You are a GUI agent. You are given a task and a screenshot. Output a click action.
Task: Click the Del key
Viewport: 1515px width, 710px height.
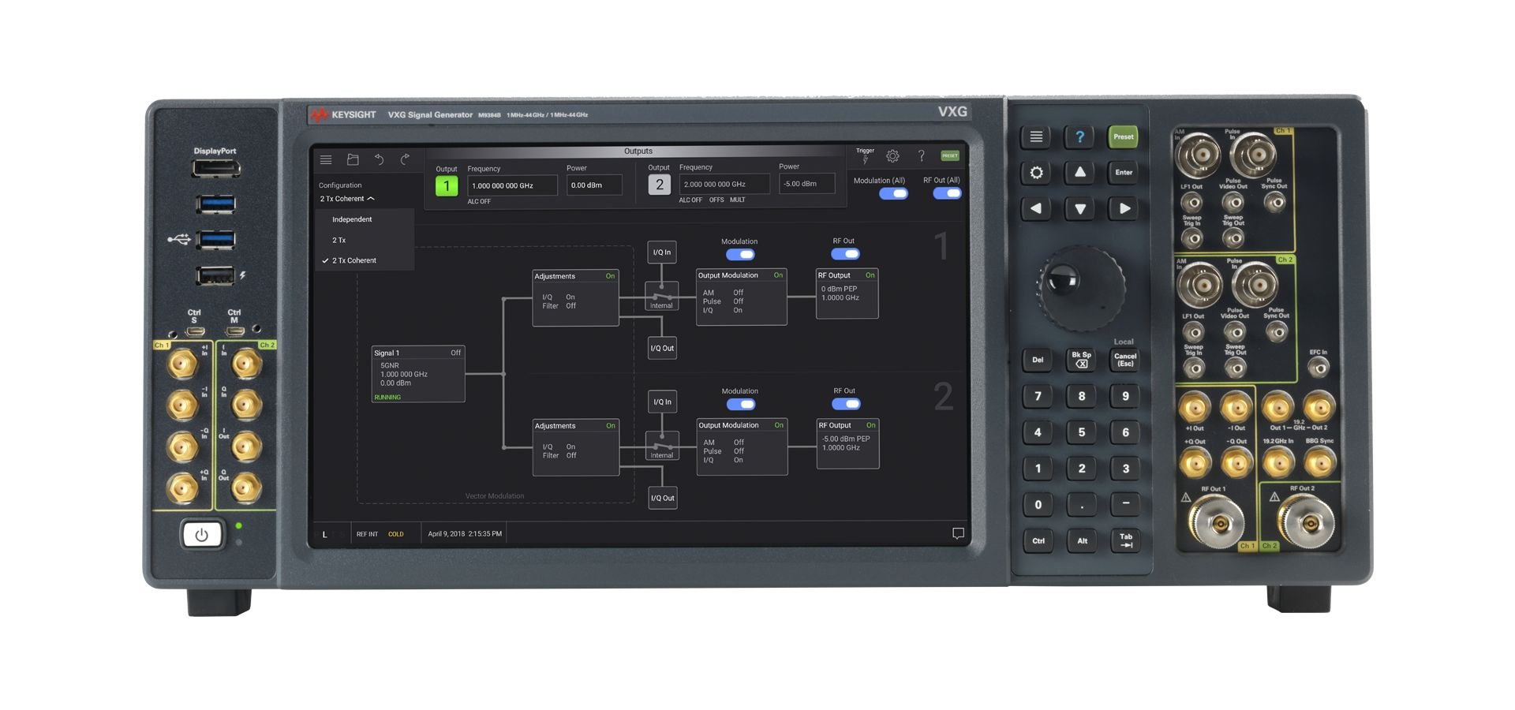[1038, 360]
